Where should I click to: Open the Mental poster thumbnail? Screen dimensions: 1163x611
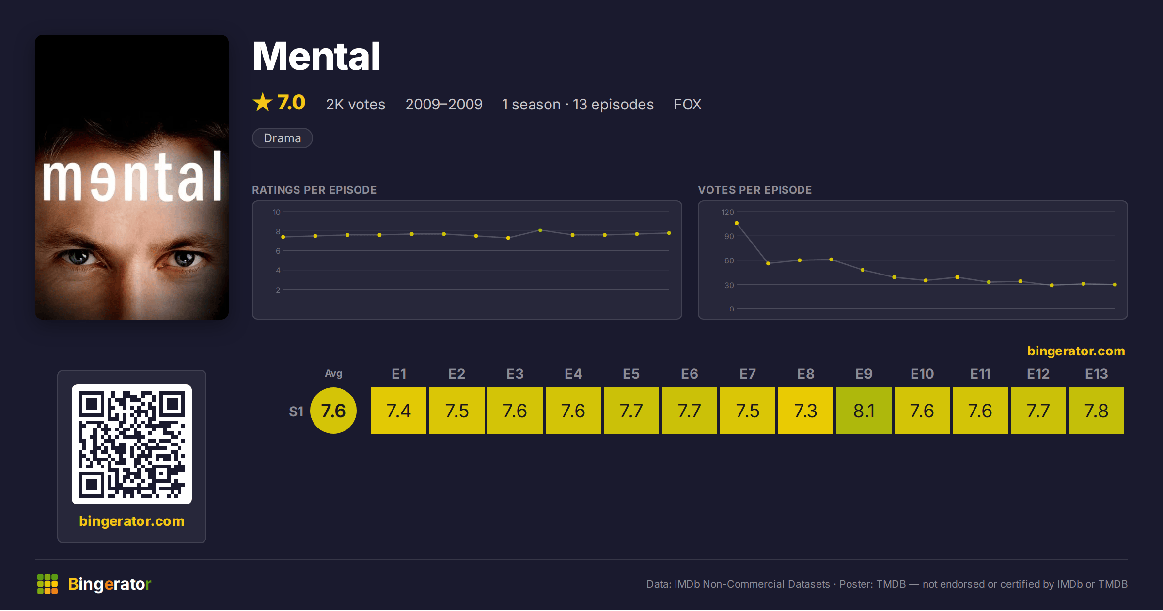132,177
